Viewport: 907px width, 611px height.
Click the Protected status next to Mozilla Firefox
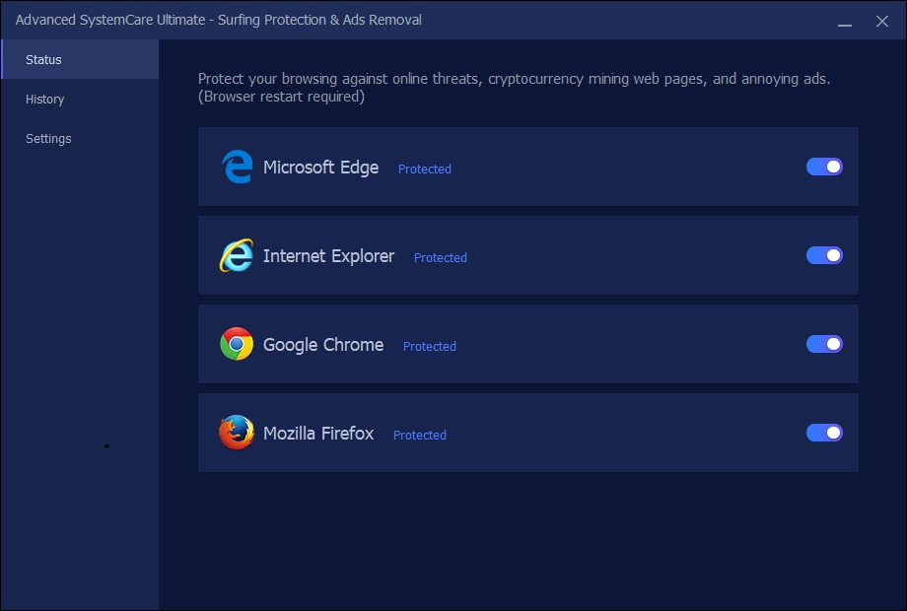419,435
